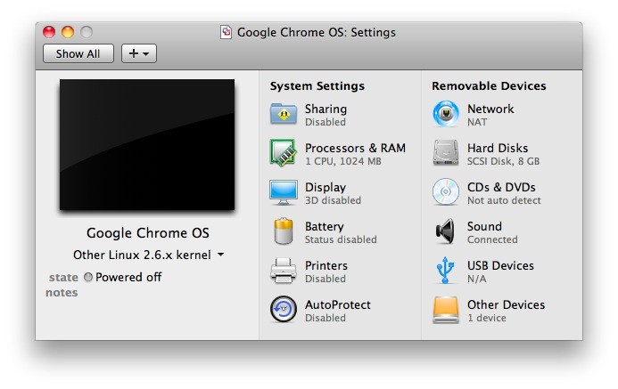Click the AutoProtect label text
618x389 pixels.
click(337, 304)
